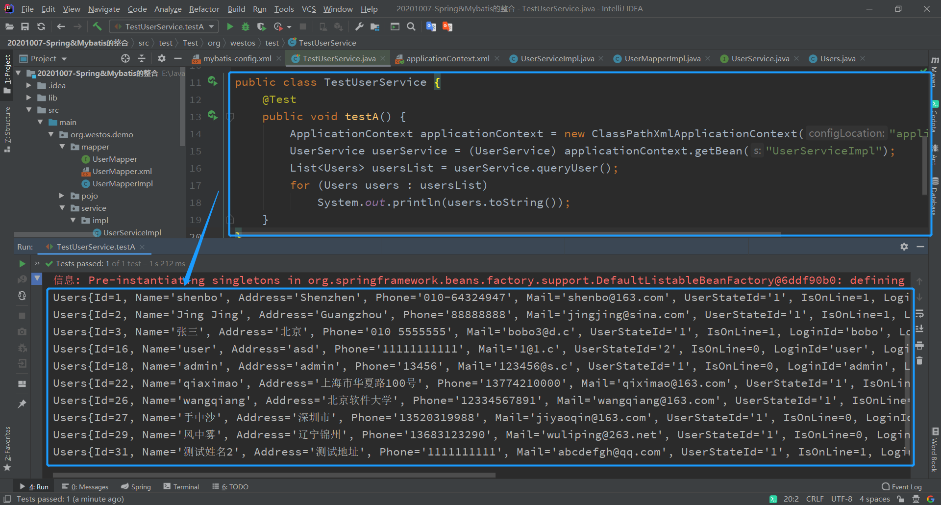Navigate back with the left arrow
Viewport: 941px width, 505px height.
pos(61,26)
